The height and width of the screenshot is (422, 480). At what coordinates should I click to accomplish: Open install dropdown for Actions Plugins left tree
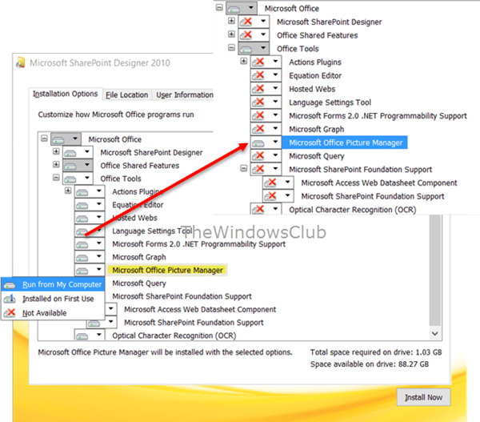point(99,191)
